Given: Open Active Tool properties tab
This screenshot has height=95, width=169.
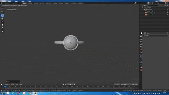Looking at the screenshot, I should point(141,36).
